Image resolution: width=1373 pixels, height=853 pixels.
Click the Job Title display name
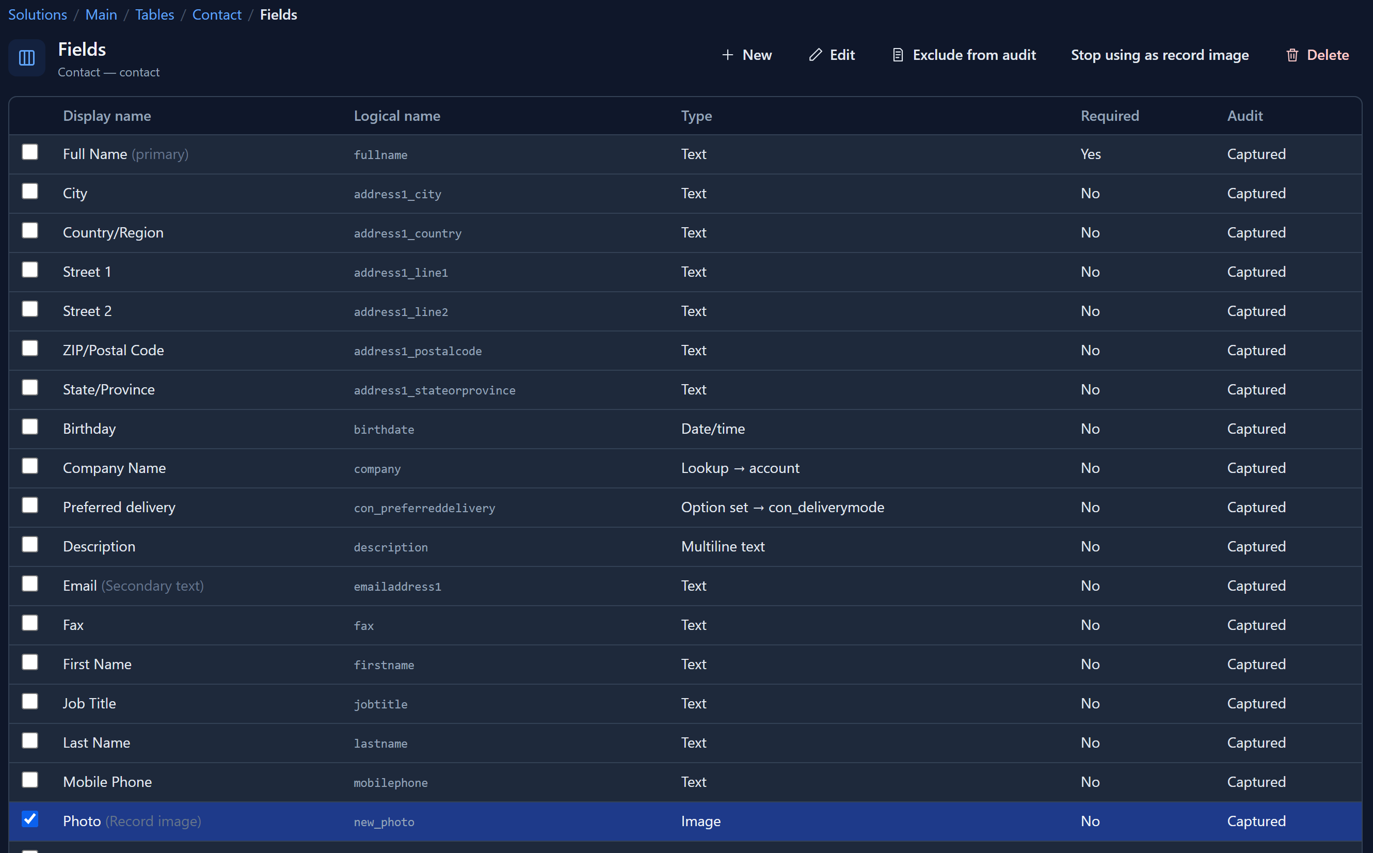pos(89,703)
